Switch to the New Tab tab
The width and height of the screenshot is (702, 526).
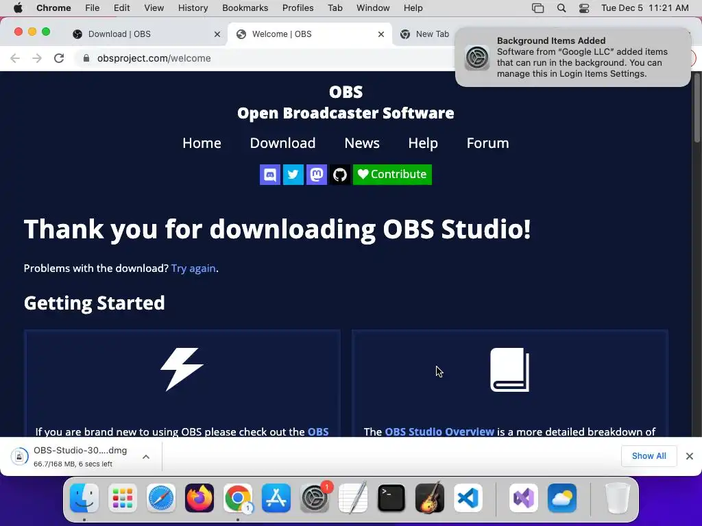coord(425,34)
